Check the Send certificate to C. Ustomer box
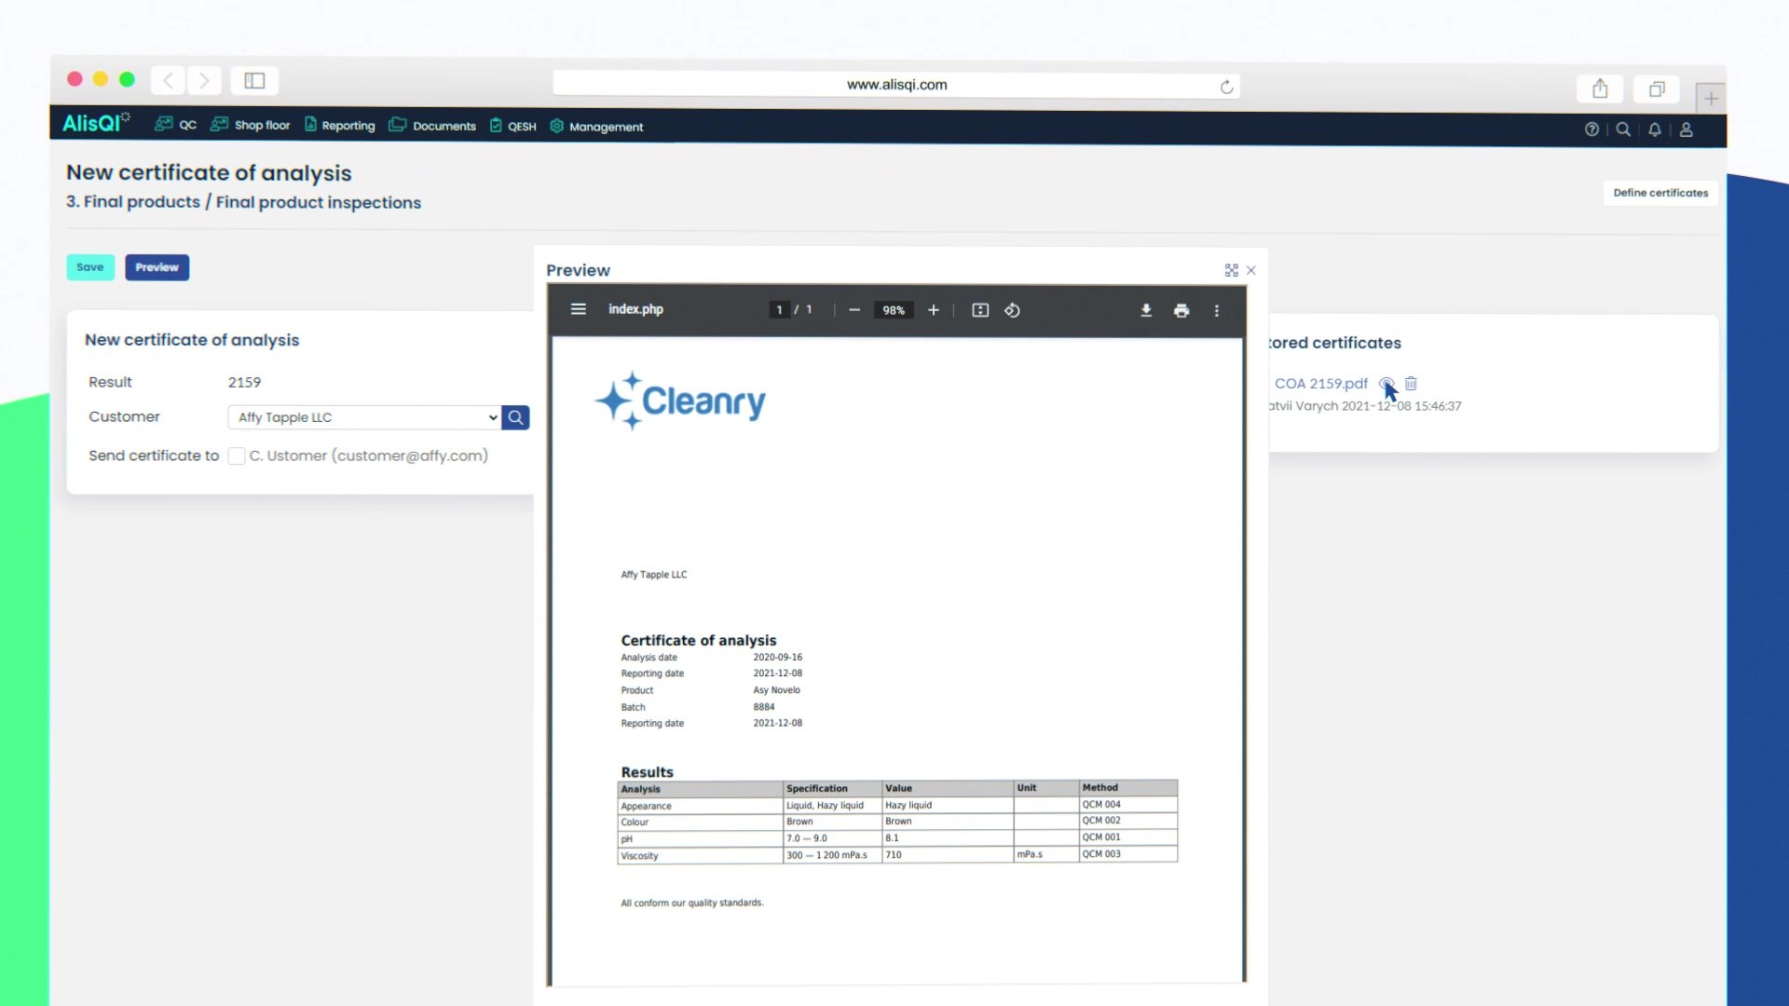Viewport: 1789px width, 1006px height. pyautogui.click(x=237, y=456)
